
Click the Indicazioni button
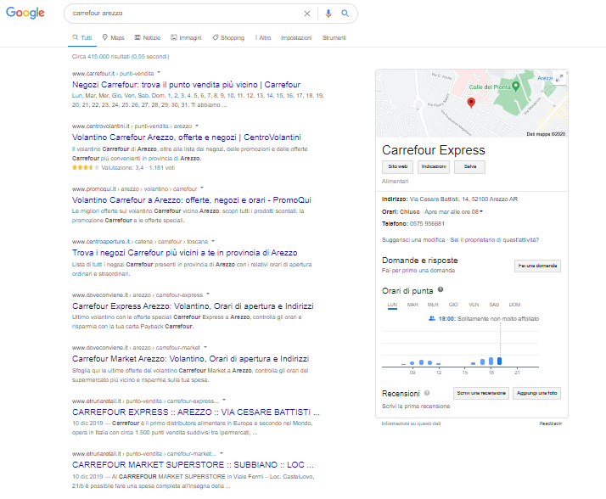click(434, 167)
